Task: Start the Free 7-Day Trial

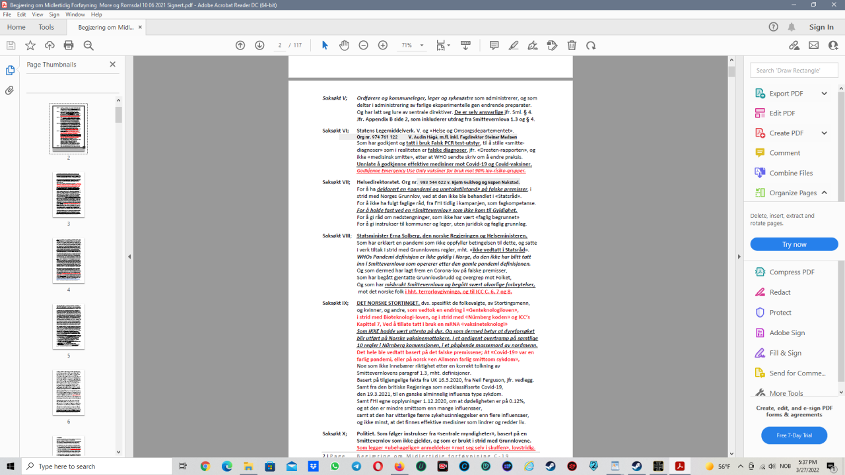Action: coord(794,435)
